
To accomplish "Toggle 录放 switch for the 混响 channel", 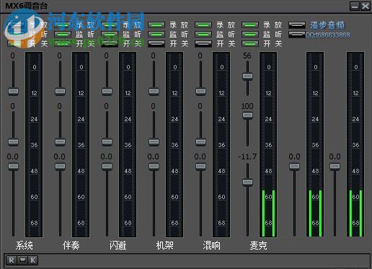I will tap(203, 25).
